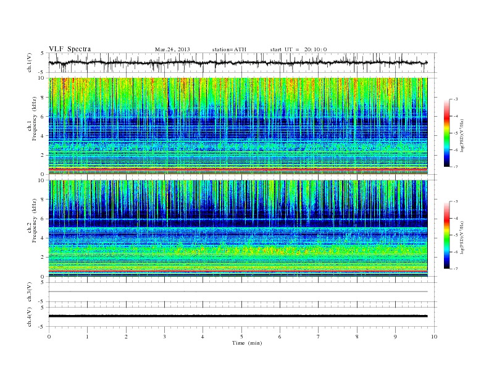The image size is (489, 378).
Task: Click the "-3" label on ch.1 colorbar
Action: coord(456,99)
